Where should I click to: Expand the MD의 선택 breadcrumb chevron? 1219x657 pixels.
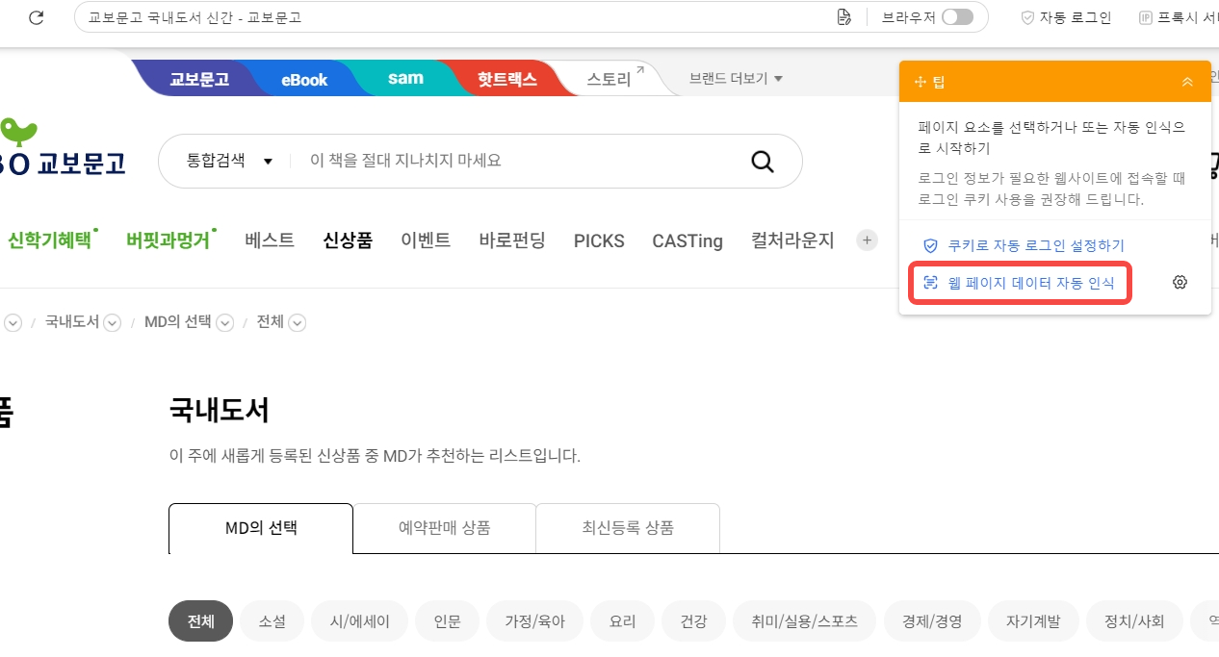pyautogui.click(x=225, y=323)
